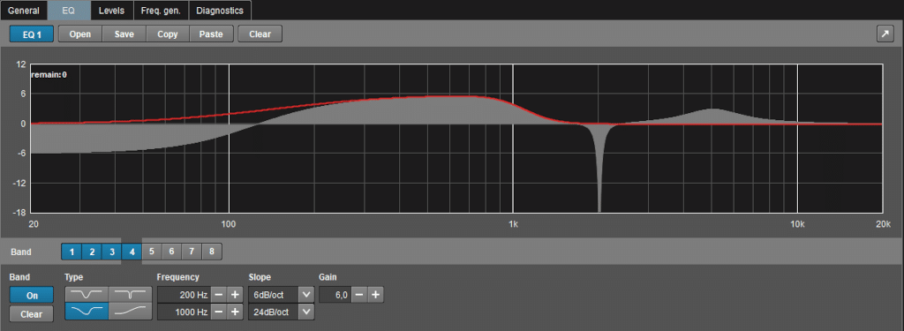The height and width of the screenshot is (331, 904).
Task: Pop out the EQ with the arrow icon
Action: coord(885,34)
